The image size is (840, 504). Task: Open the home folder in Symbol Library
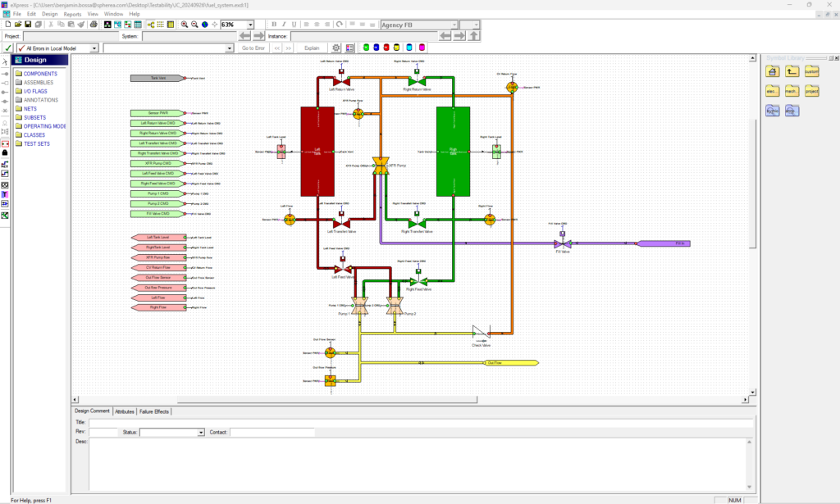click(772, 71)
